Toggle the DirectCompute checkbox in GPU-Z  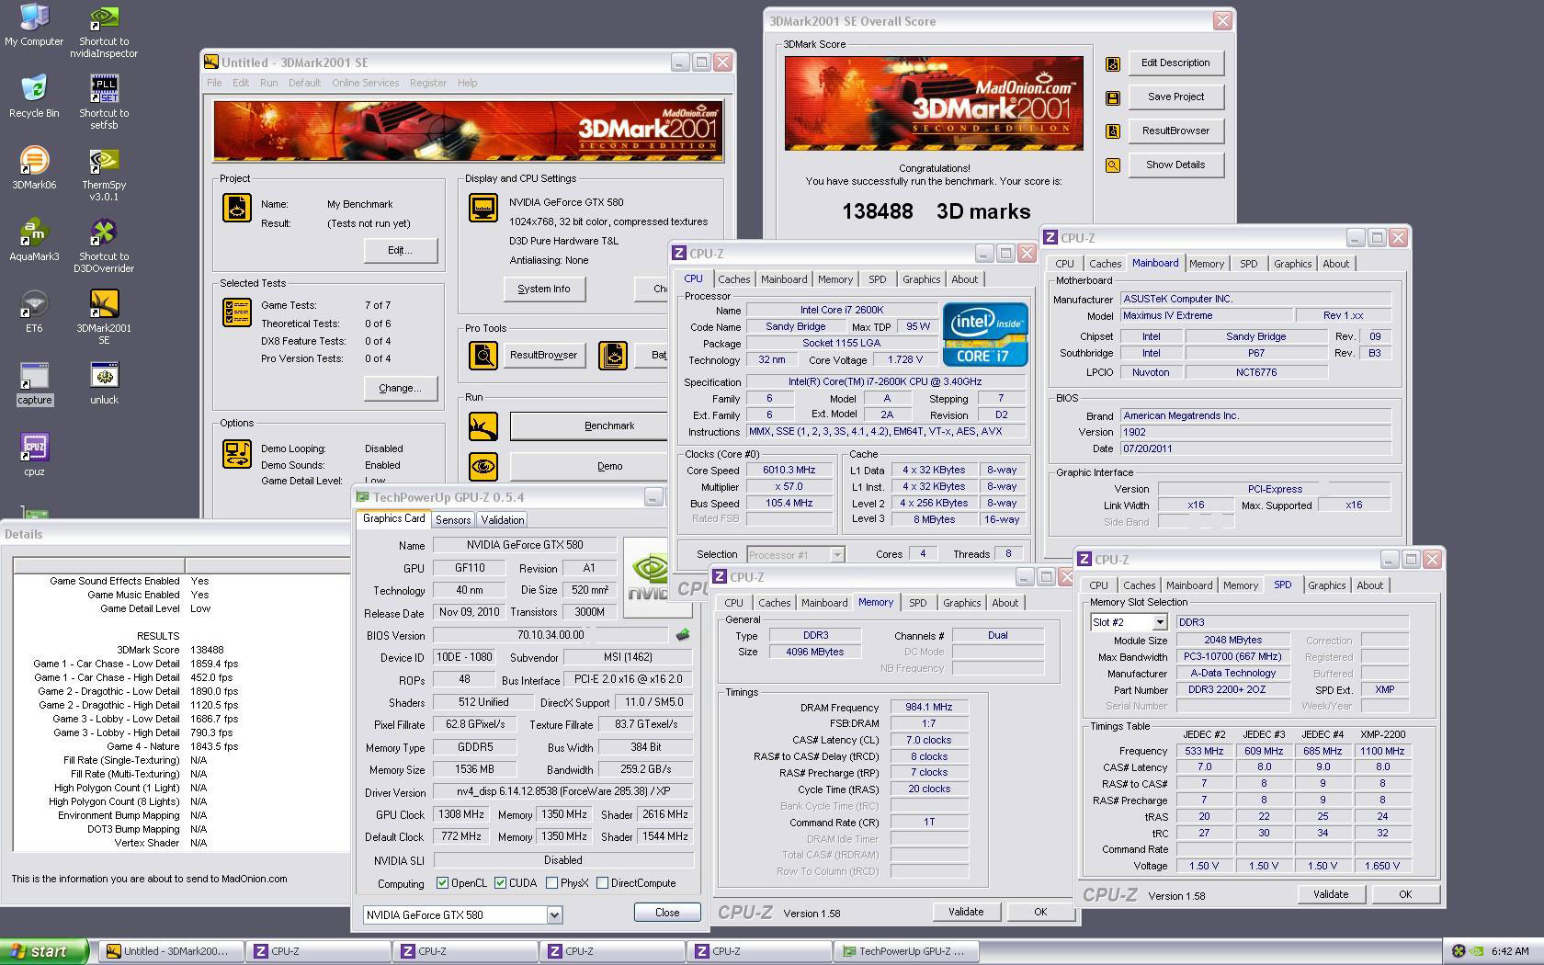coord(602,883)
